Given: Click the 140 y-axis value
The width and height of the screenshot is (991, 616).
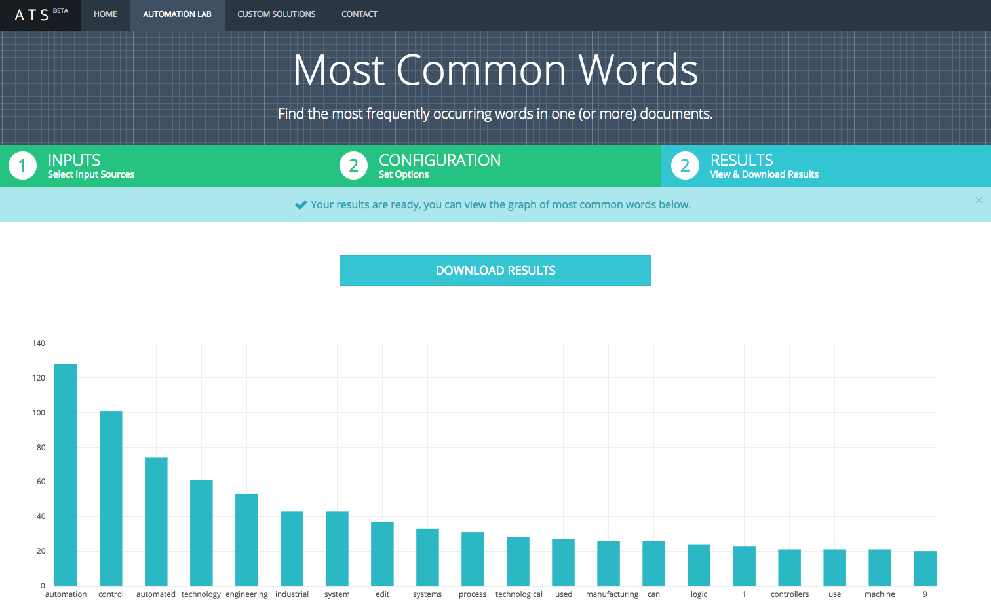Looking at the screenshot, I should 39,343.
